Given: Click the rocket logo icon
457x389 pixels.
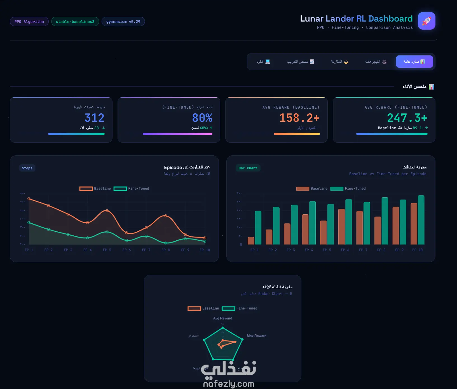Looking at the screenshot, I should [x=426, y=21].
